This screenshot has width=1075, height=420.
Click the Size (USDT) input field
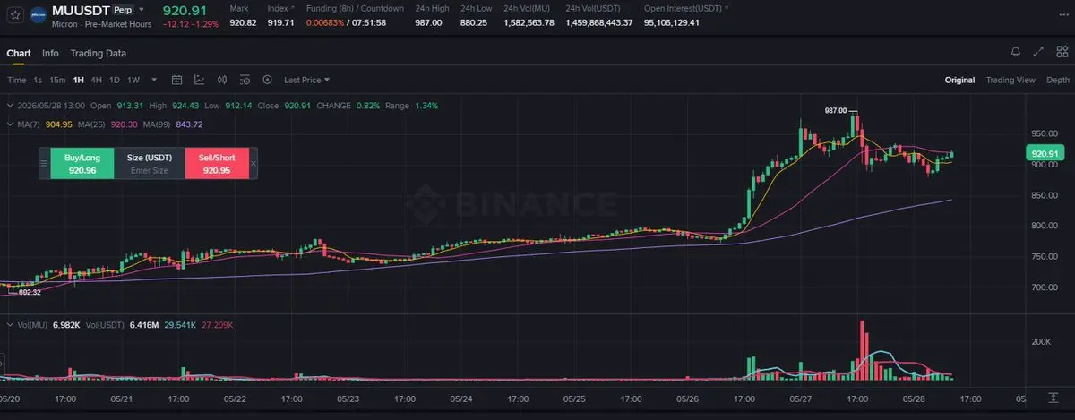point(149,163)
